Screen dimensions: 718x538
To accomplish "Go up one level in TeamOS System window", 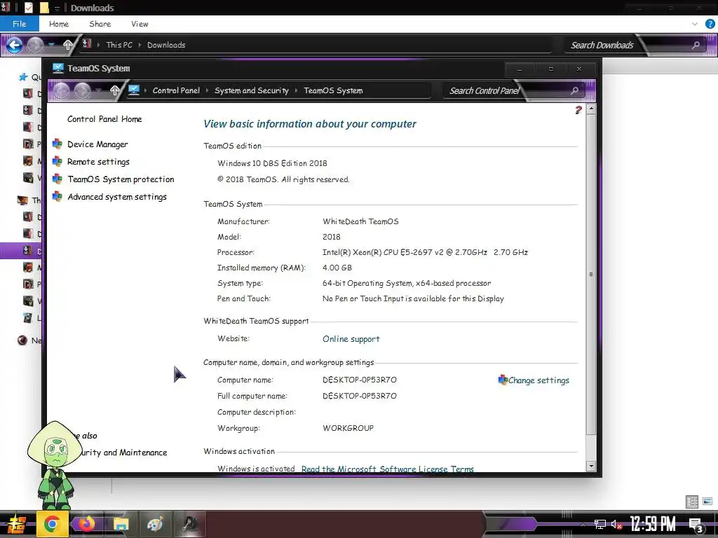I will click(x=114, y=90).
